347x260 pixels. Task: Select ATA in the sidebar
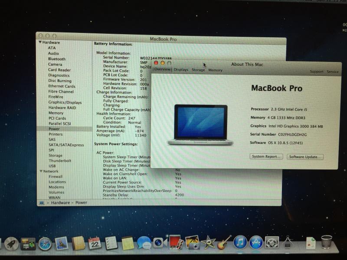click(x=52, y=48)
